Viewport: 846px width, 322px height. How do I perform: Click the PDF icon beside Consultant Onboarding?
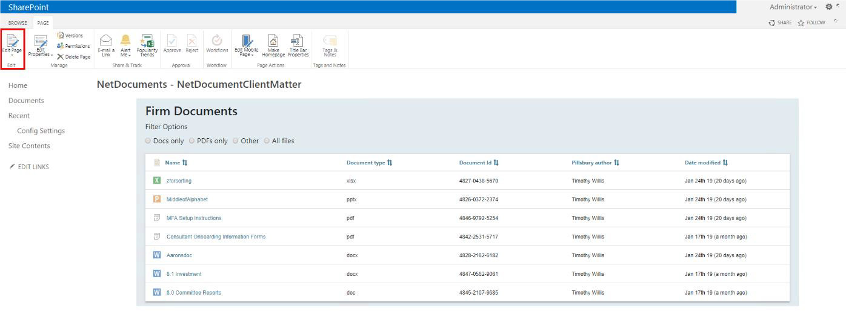click(x=157, y=236)
